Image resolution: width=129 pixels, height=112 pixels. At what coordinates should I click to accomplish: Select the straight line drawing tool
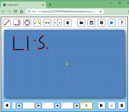coord(7,23)
